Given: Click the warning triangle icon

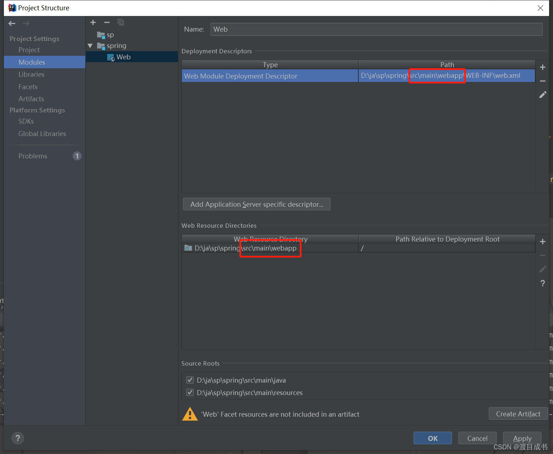Looking at the screenshot, I should 190,414.
